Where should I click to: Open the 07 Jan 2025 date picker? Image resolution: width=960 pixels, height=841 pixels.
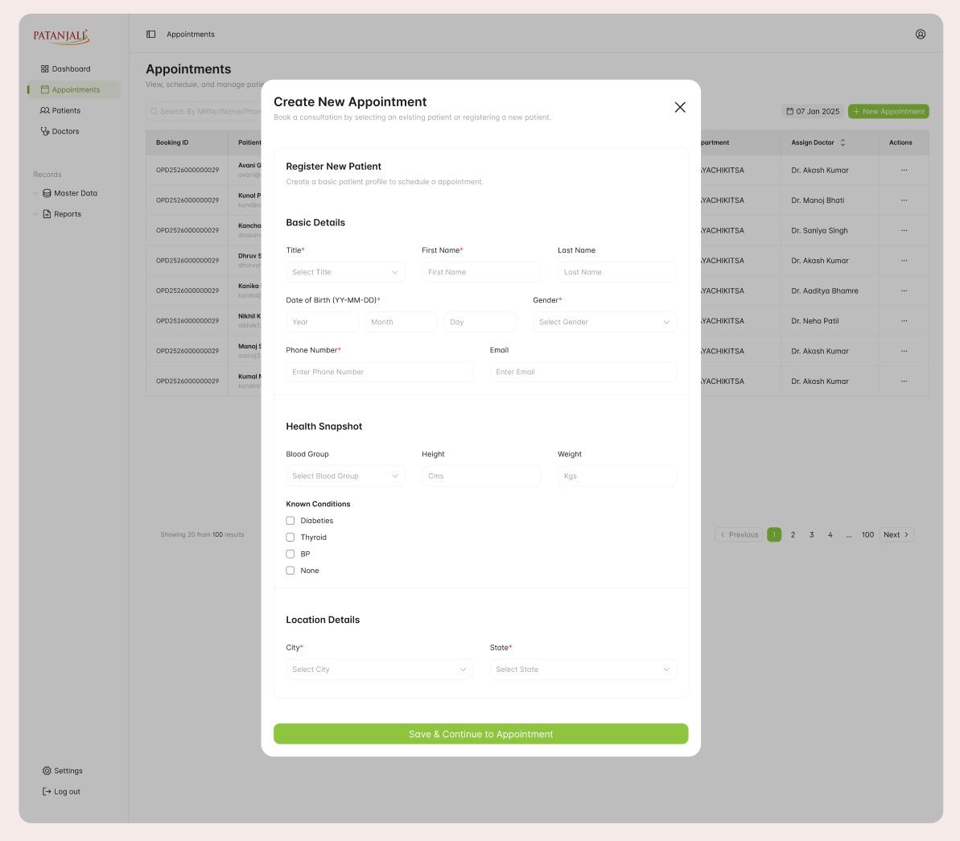point(813,112)
